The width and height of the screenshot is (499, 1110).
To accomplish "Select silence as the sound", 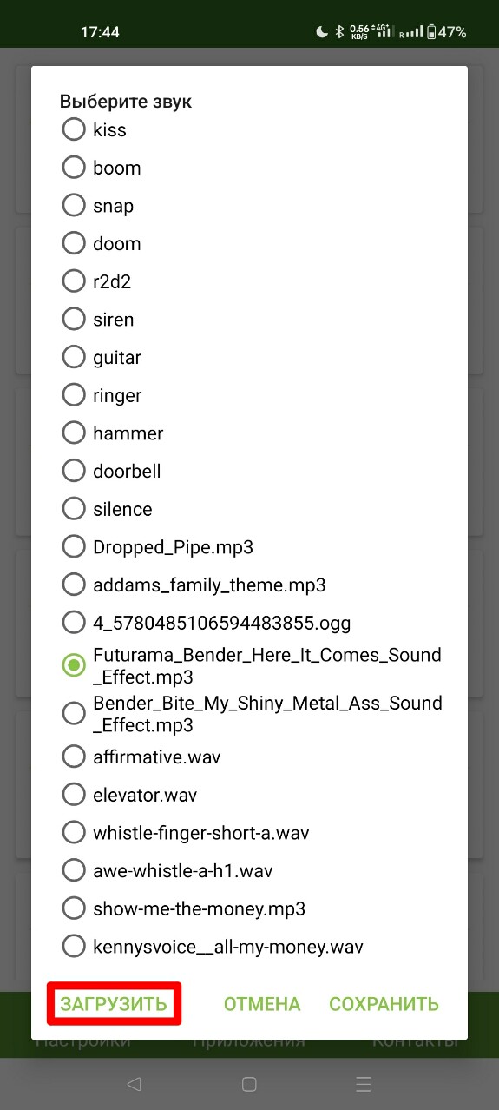I will pyautogui.click(x=74, y=509).
